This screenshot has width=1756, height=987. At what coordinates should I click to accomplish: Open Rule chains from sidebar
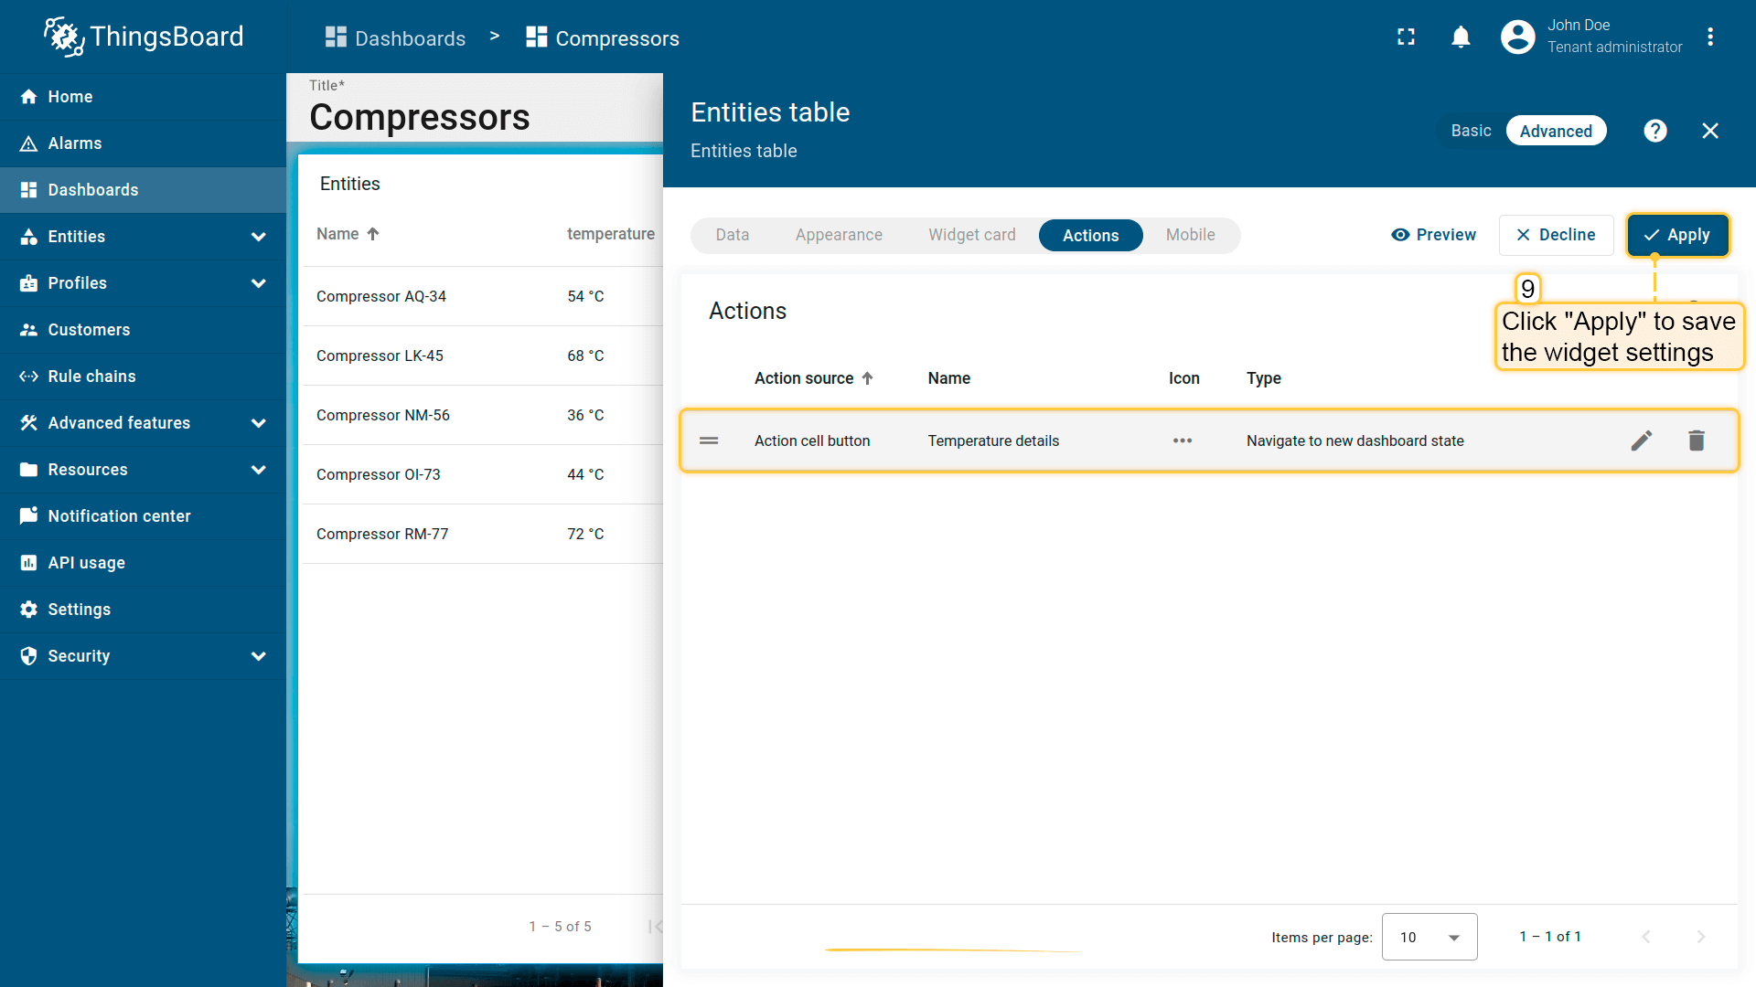[x=91, y=377]
